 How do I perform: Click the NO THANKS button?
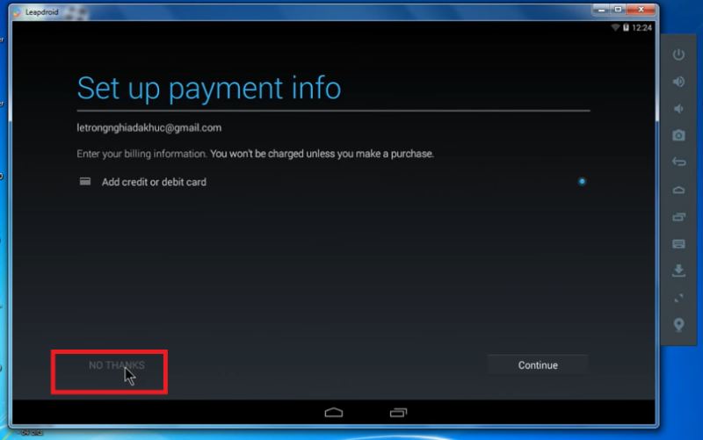(x=116, y=365)
